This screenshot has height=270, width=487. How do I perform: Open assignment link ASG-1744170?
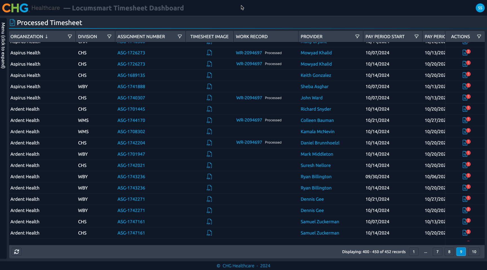click(131, 121)
